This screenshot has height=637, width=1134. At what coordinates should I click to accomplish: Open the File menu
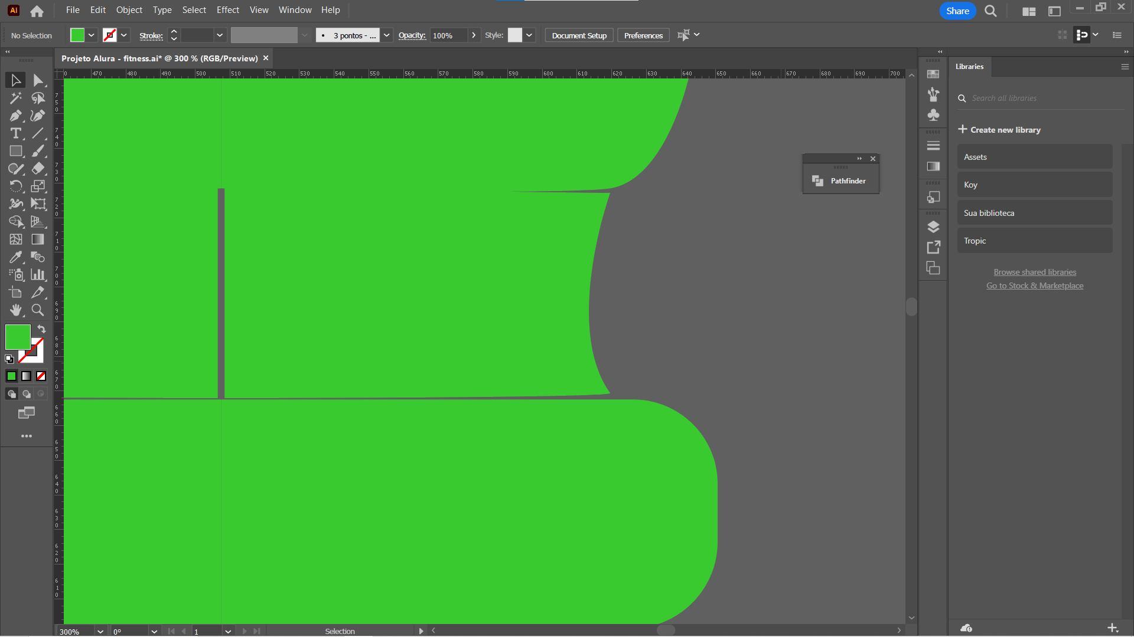click(x=73, y=10)
